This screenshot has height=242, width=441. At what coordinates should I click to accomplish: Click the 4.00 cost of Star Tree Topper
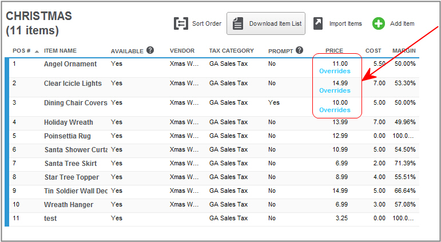coord(379,177)
